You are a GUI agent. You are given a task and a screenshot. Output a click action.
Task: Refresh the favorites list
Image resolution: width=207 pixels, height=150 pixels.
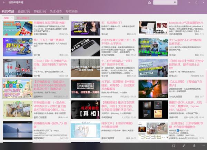[174, 146]
